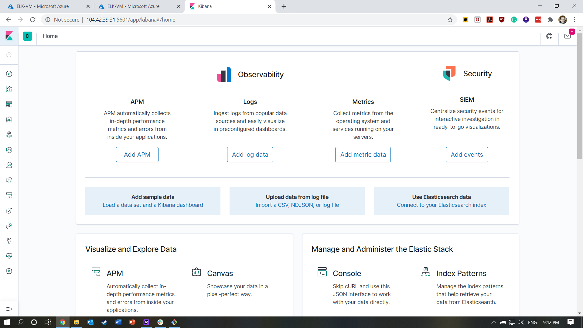Open the Machine Learning sidebar icon
Viewport: 583px width, 328px height.
pos(9,150)
